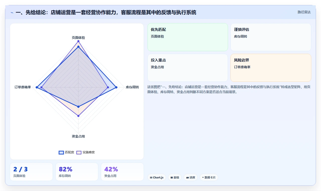
Task: Click the 资金占用 axis label on the radar chart
Action: tap(78, 136)
